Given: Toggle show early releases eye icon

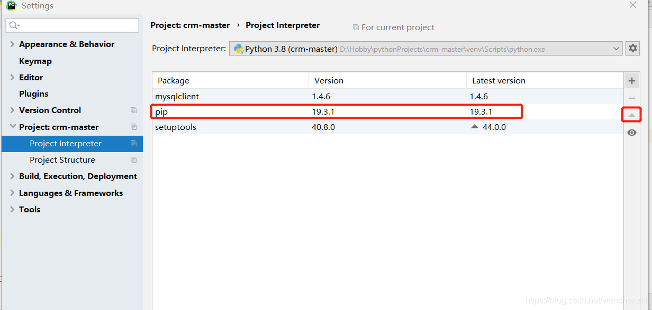Looking at the screenshot, I should click(631, 133).
